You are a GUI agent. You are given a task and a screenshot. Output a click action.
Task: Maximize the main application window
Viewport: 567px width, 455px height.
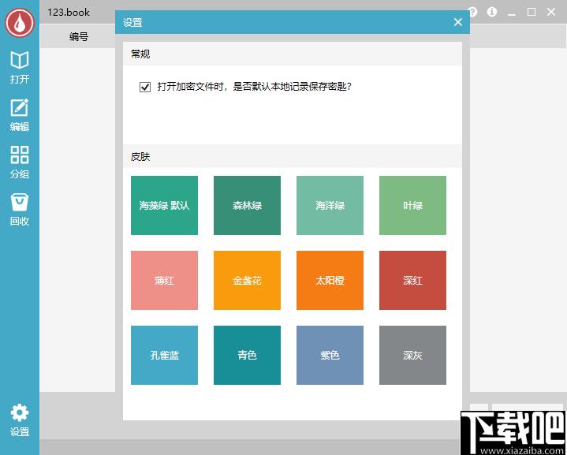pyautogui.click(x=532, y=12)
